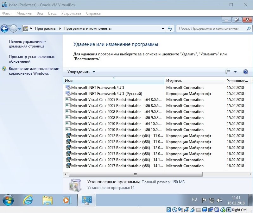Click horizontal scrollbar thumb in list
Screen dimensions: 253x213
coord(136,174)
